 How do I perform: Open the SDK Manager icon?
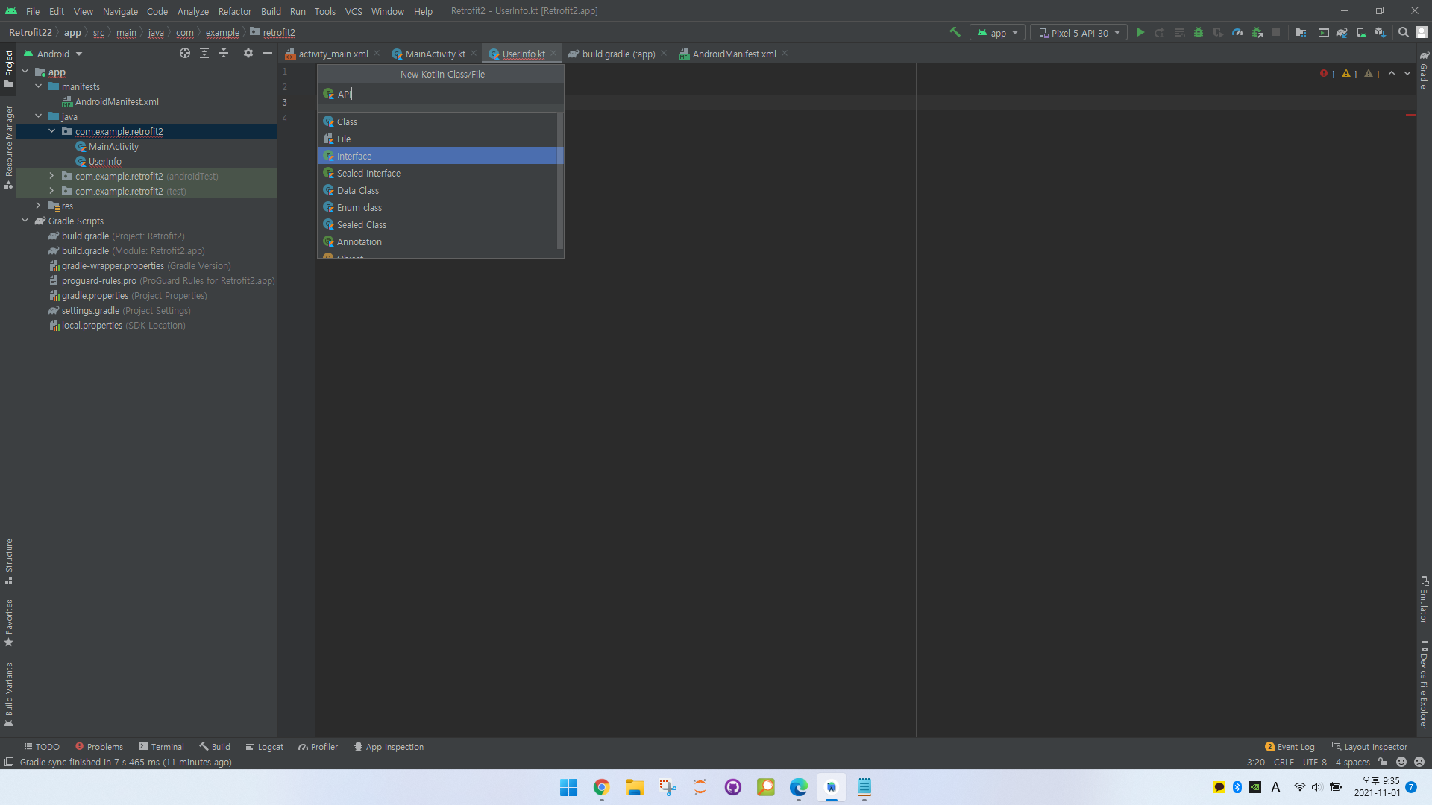(x=1381, y=32)
